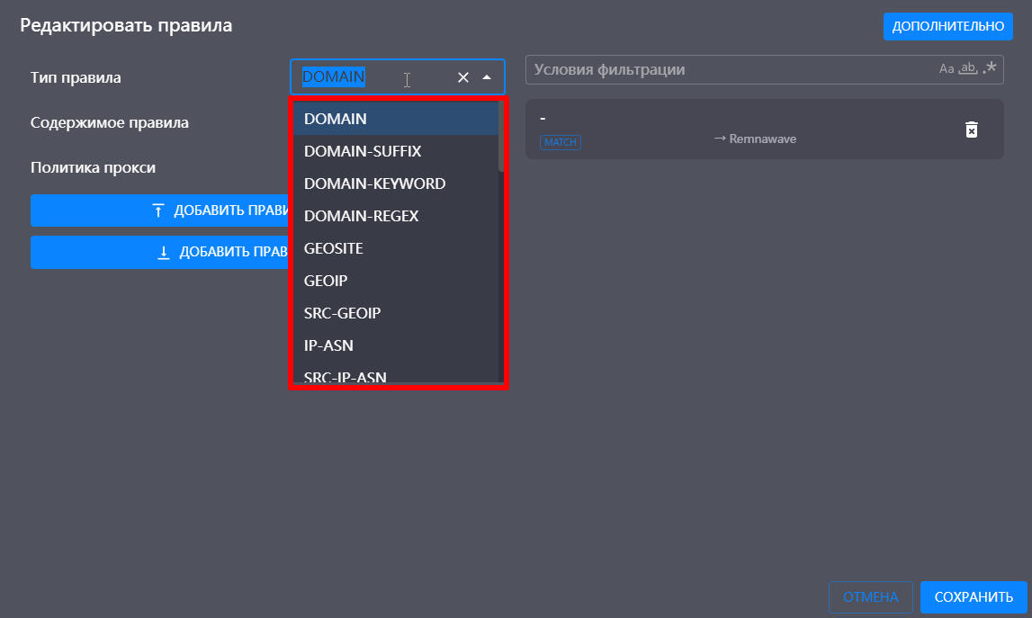
Task: Choose SRC-GEOIP from the dropdown
Action: [396, 313]
